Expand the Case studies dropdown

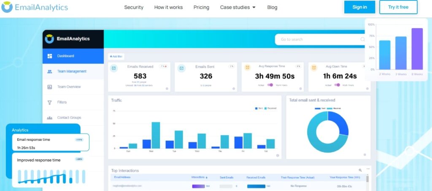[238, 8]
